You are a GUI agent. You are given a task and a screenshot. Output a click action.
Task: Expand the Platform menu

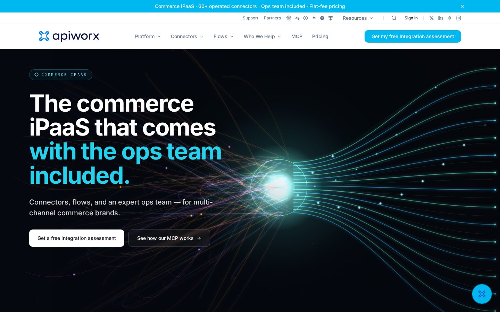click(x=148, y=36)
